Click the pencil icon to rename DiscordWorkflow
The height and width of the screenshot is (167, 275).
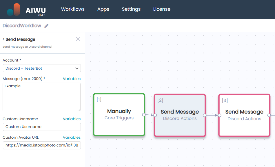point(46,25)
